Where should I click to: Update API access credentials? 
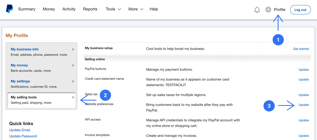click(304, 120)
